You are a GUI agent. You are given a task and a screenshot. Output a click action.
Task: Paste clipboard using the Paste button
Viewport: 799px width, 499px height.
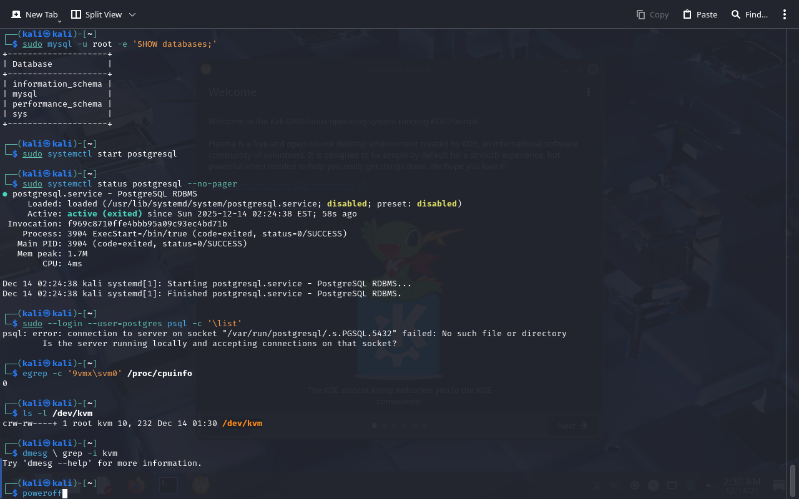[x=700, y=14]
